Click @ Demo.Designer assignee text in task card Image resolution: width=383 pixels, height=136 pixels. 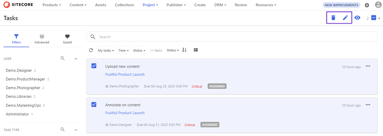(118, 125)
